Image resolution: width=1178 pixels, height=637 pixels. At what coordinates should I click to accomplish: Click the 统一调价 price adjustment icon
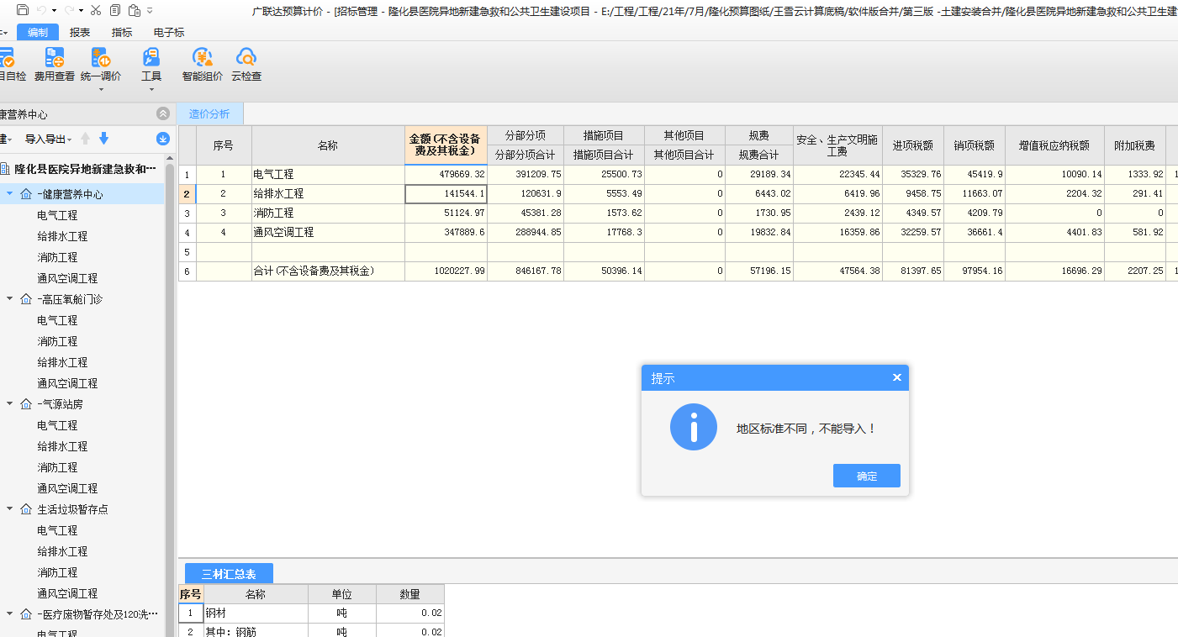101,57
